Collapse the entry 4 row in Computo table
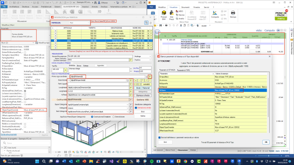The width and height of the screenshot is (294, 165). tap(161, 40)
